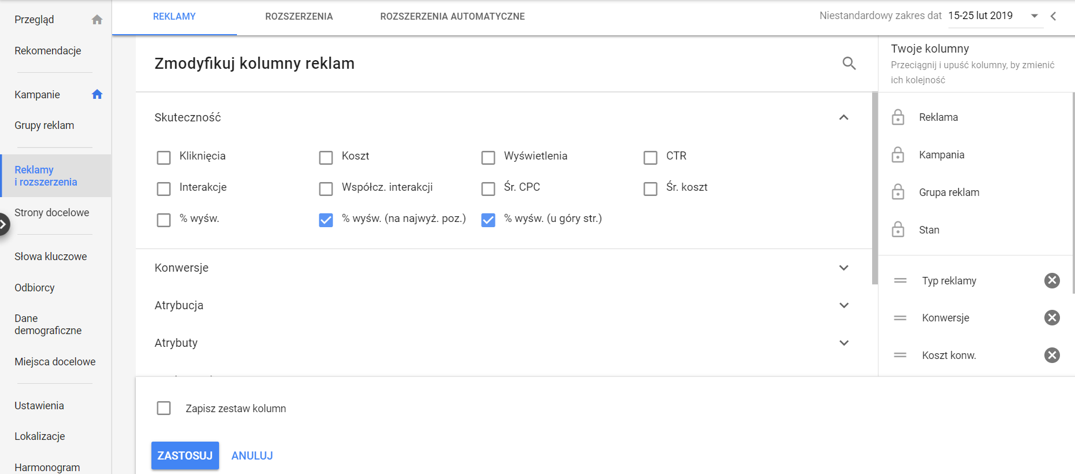Image resolution: width=1075 pixels, height=474 pixels.
Task: Open the ROZSZERZENIA tab
Action: (299, 17)
